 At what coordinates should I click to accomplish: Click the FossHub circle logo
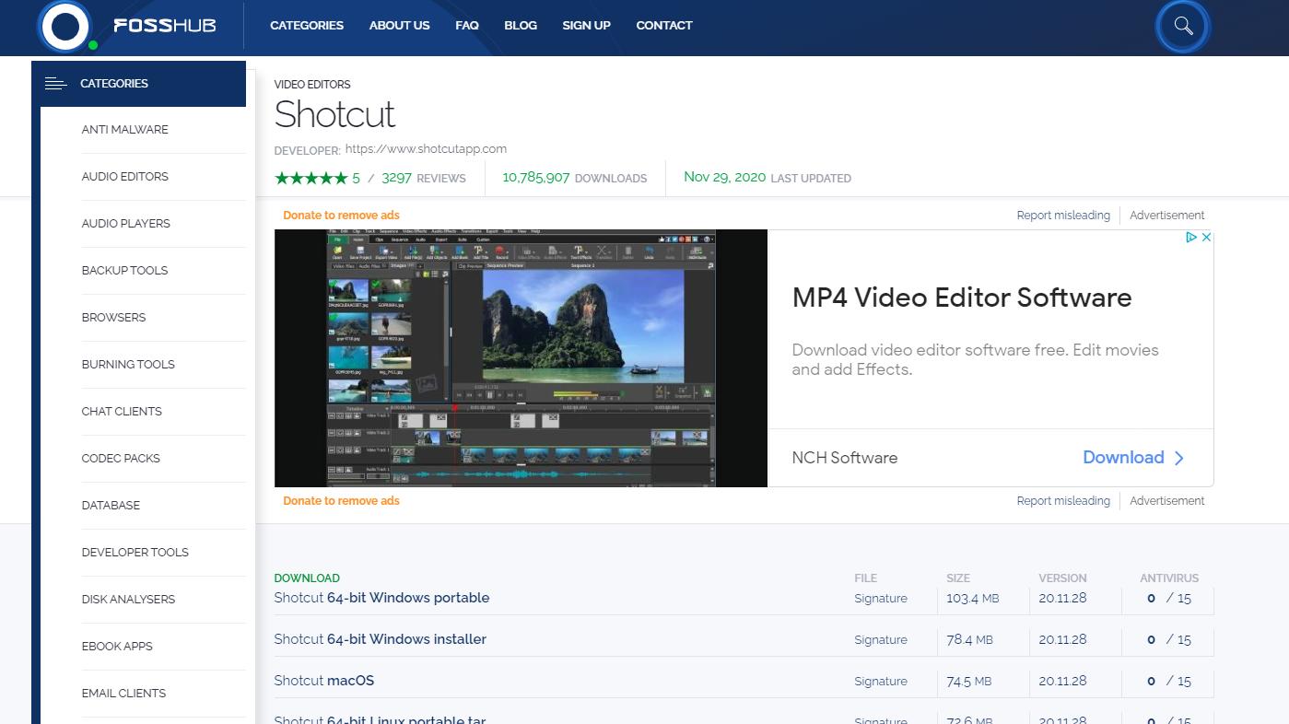[64, 27]
